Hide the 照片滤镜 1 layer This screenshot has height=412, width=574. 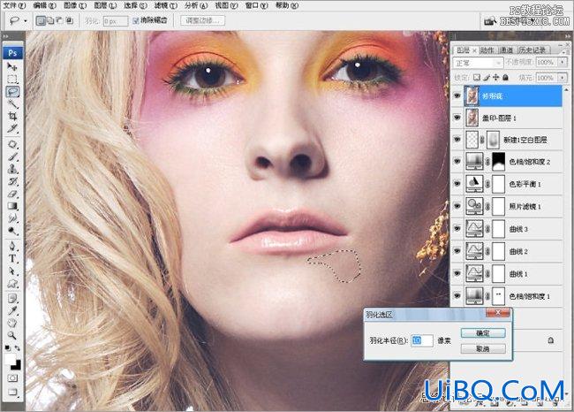(x=457, y=206)
